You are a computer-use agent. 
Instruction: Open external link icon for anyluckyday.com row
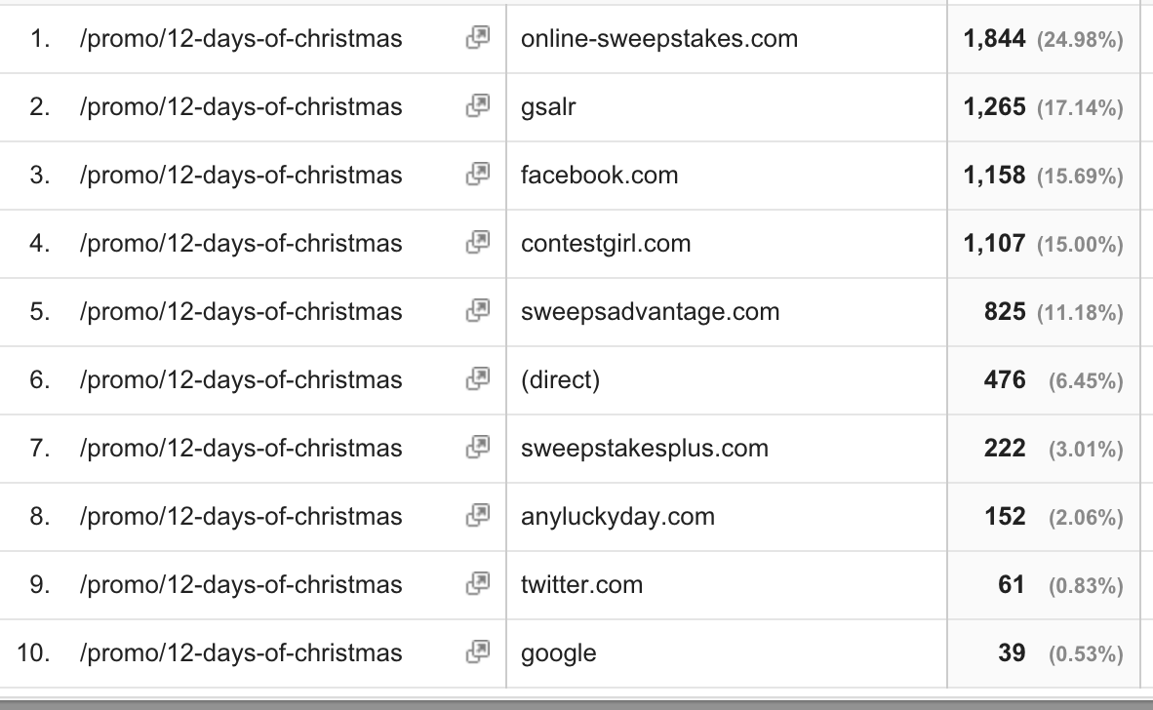click(477, 516)
